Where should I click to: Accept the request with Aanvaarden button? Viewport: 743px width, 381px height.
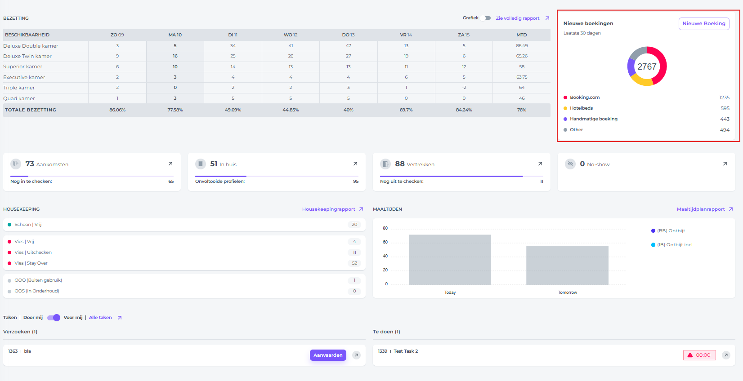pos(328,355)
